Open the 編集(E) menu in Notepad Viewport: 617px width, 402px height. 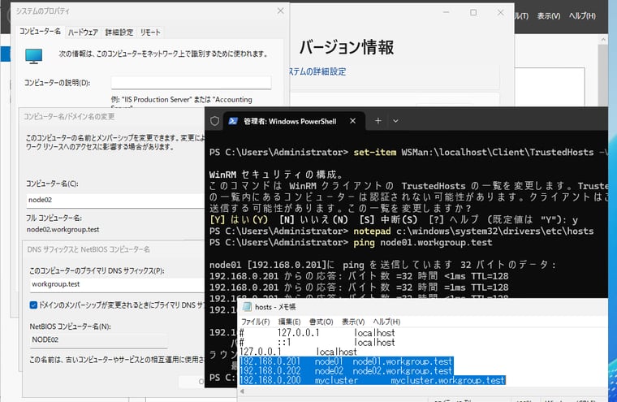(x=289, y=322)
